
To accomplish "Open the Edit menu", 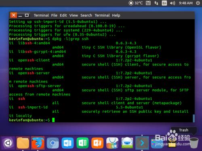I will click(x=63, y=15).
